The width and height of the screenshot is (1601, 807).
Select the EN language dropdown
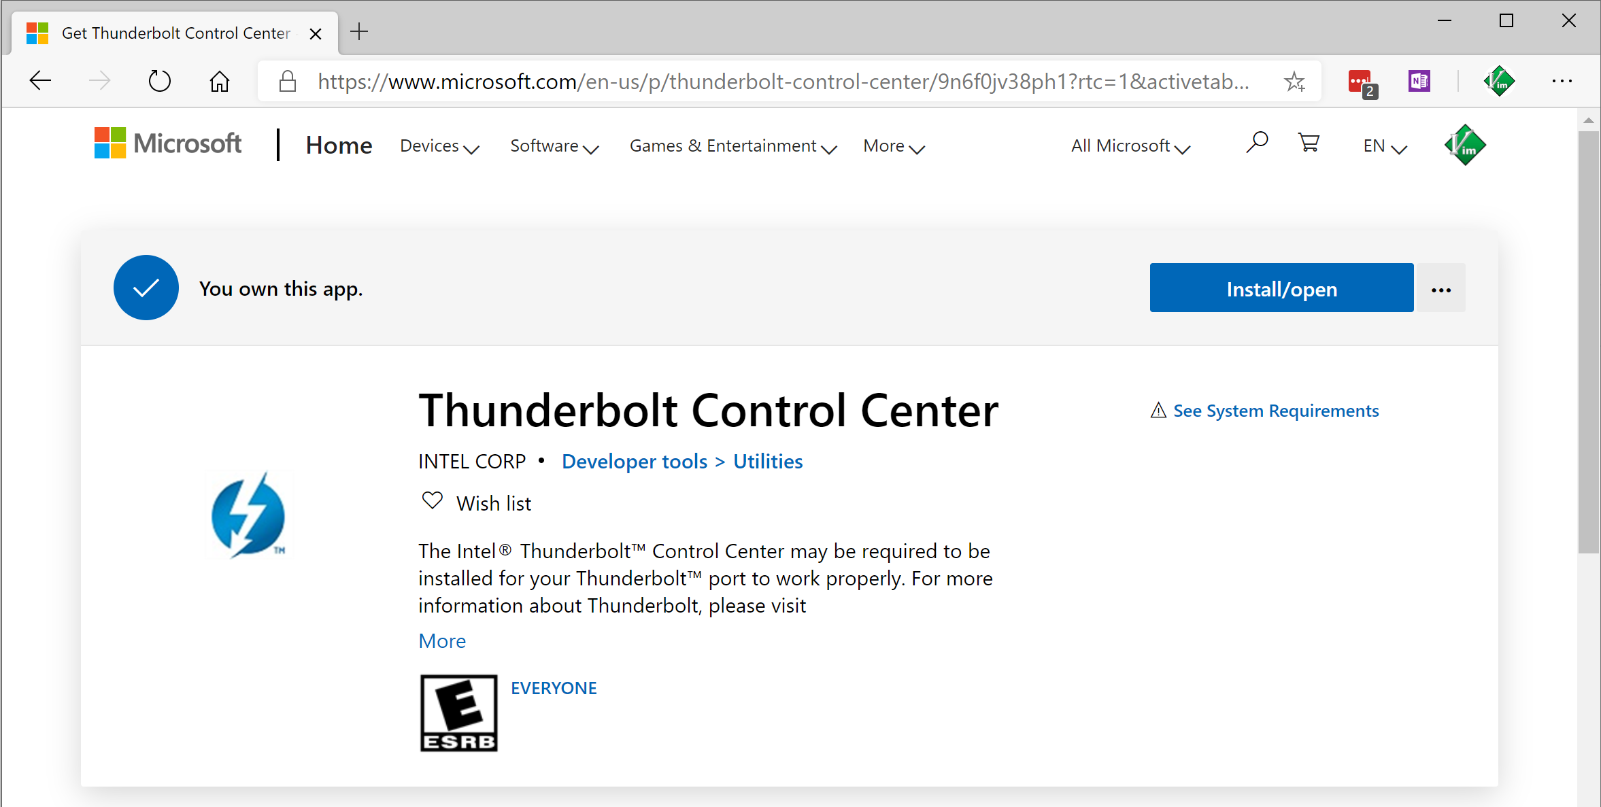click(x=1380, y=146)
